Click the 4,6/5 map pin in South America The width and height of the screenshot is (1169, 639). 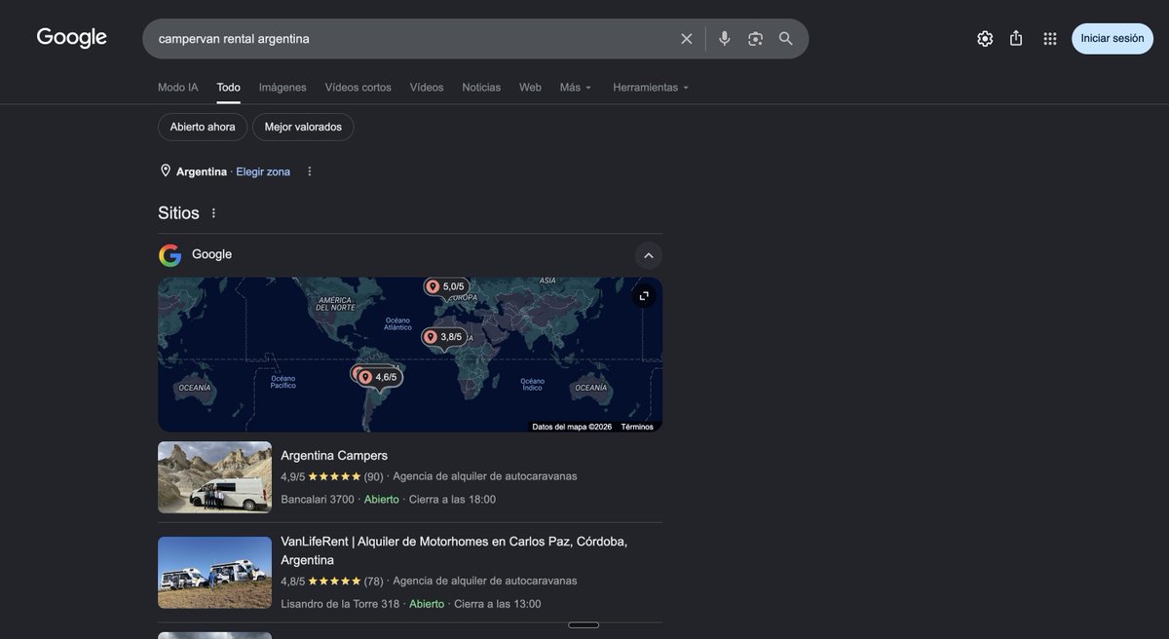pos(379,377)
